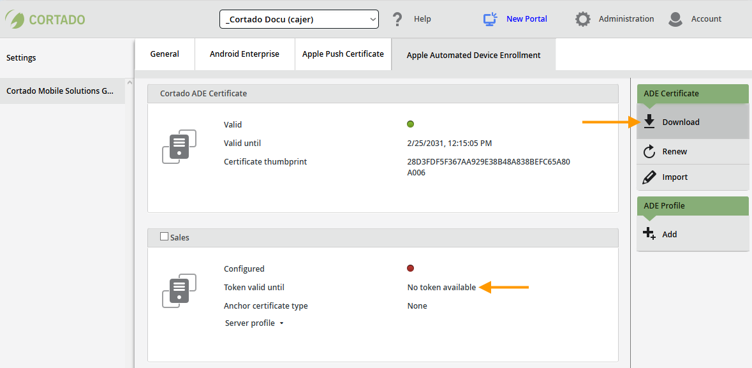Launch the New Portal via its monitor icon
Viewport: 752px width, 368px height.
pos(489,18)
